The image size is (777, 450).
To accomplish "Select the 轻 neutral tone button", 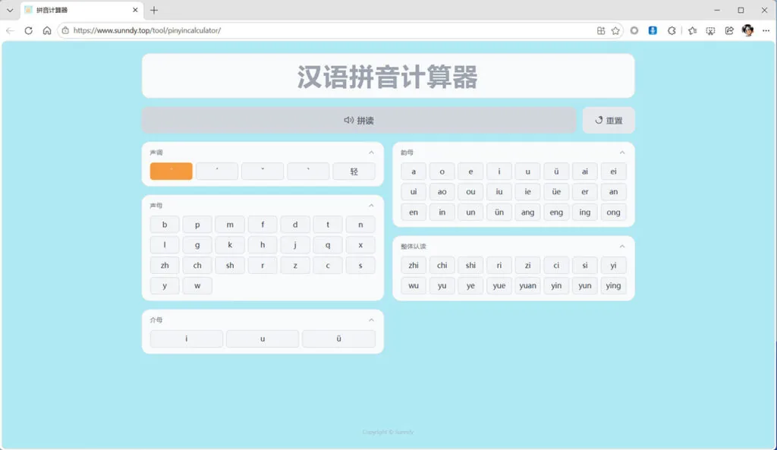I will tap(354, 172).
